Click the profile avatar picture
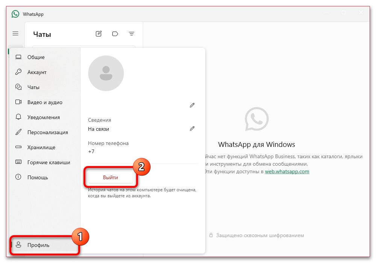 (x=106, y=73)
